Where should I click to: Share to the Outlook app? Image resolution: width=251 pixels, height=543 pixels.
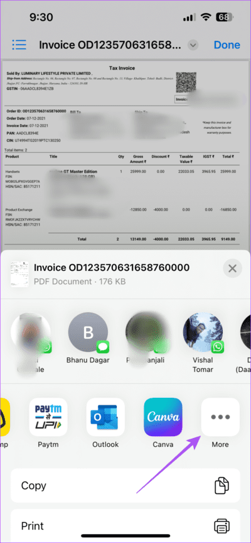(x=105, y=417)
